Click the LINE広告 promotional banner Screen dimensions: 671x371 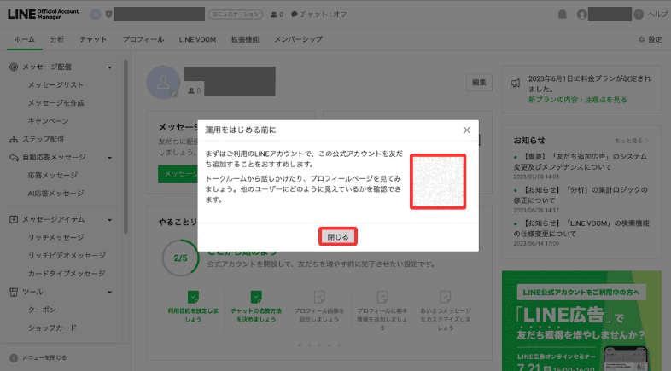click(581, 321)
